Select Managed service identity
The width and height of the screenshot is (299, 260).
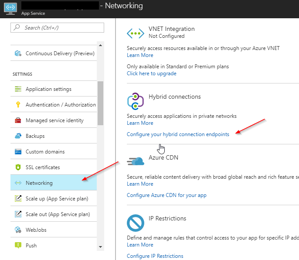point(54,120)
